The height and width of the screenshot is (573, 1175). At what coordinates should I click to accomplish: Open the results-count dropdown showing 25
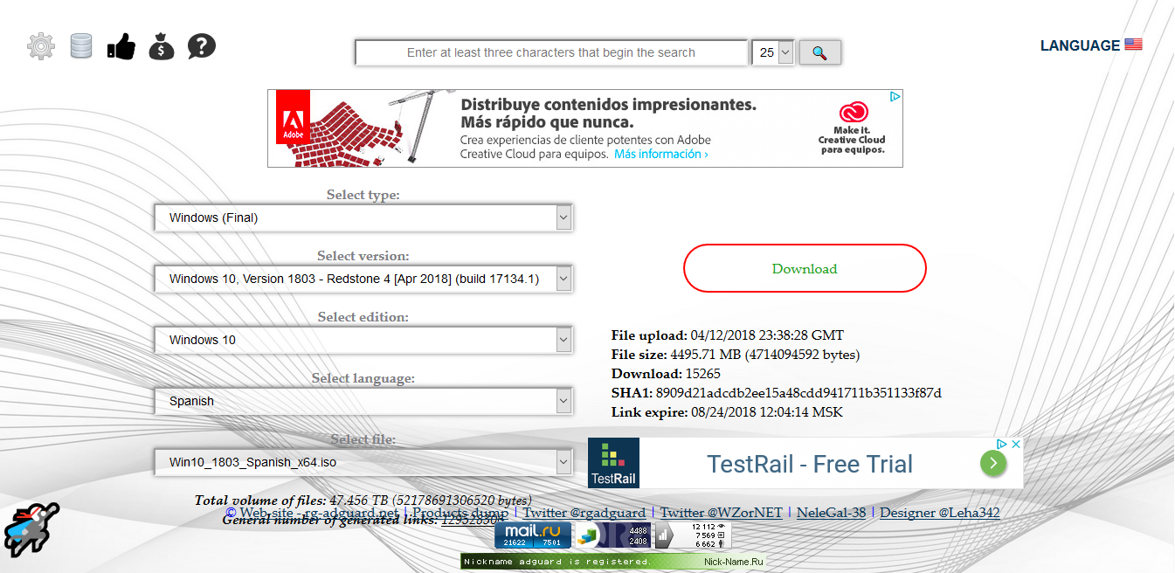coord(773,52)
